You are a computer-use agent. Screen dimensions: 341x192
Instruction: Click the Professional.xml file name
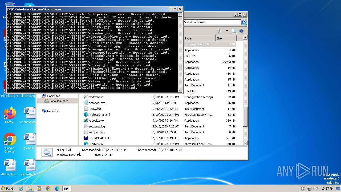coord(99,115)
